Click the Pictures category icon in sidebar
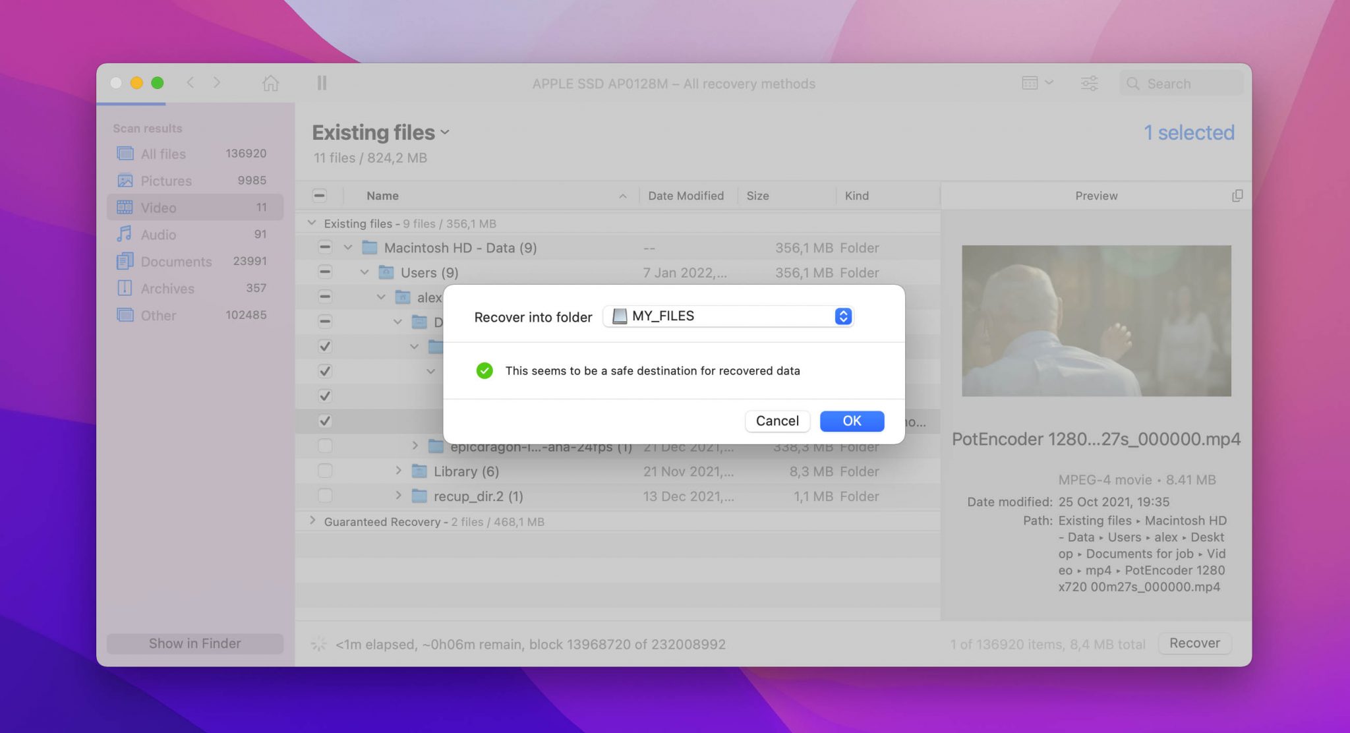 pos(124,181)
